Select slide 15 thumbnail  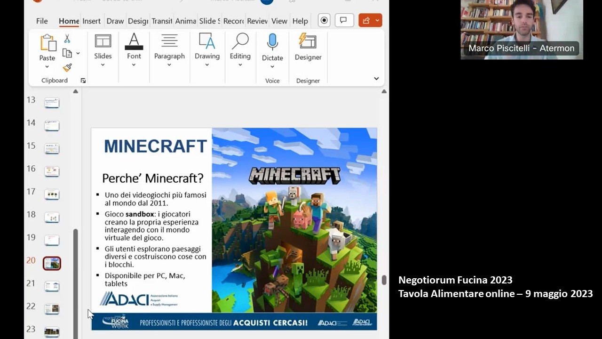click(52, 148)
